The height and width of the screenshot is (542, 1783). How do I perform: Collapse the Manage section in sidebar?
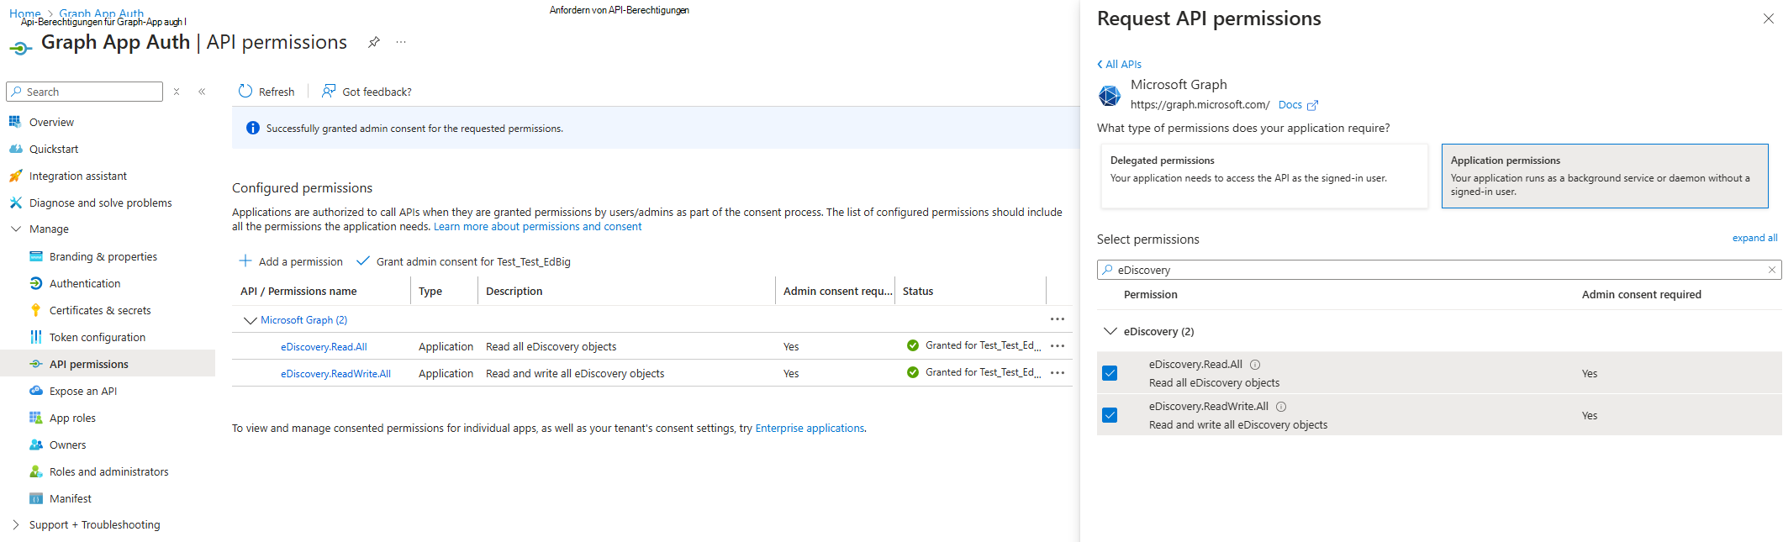pos(16,229)
